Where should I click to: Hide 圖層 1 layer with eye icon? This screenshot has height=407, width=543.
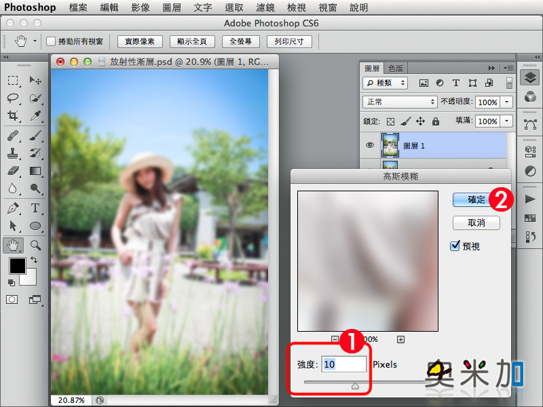coord(370,145)
